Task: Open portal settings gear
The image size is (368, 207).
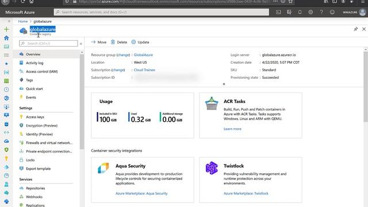Action: [x=310, y=12]
